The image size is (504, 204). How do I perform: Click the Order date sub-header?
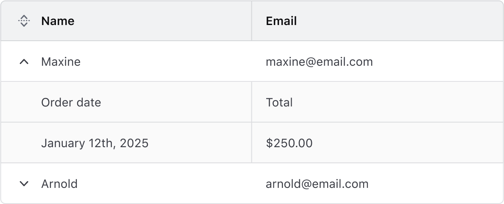[71, 102]
